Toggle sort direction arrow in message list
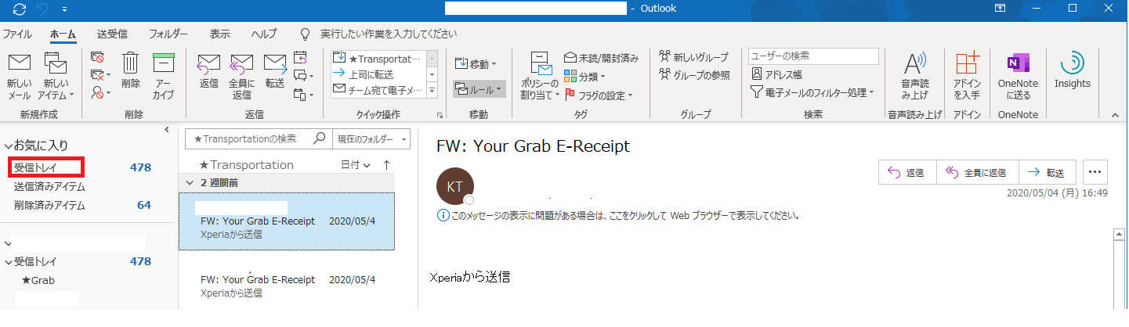1129x327 pixels. [385, 165]
